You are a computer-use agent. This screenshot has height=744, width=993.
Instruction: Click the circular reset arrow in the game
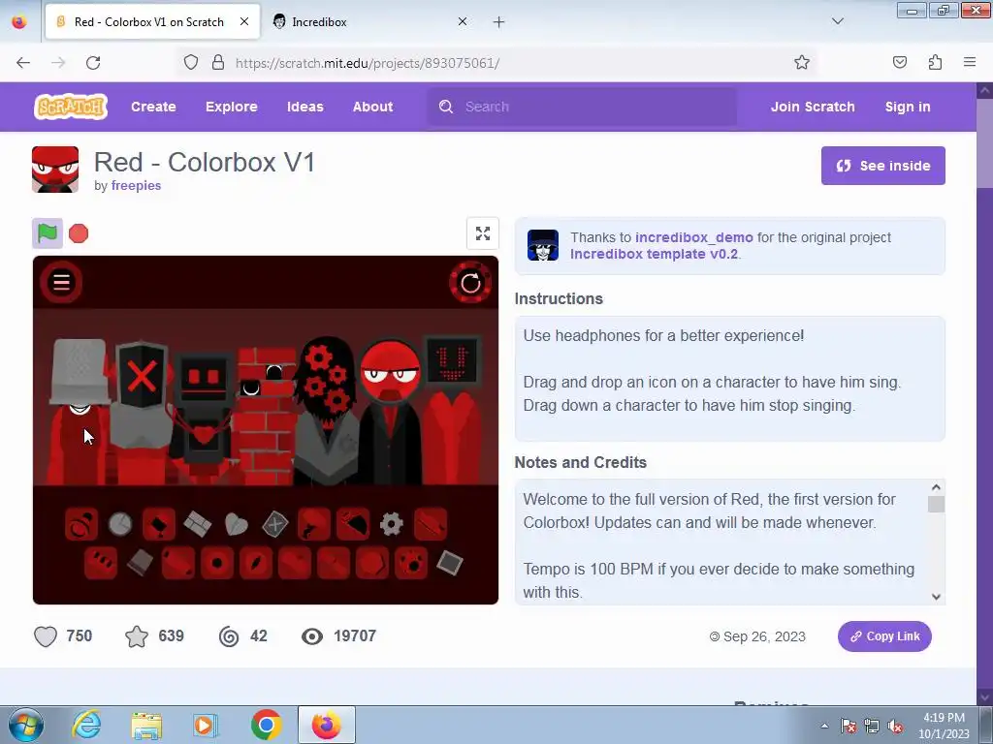point(470,283)
